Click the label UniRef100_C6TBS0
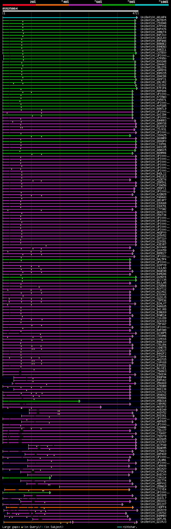 153,53
